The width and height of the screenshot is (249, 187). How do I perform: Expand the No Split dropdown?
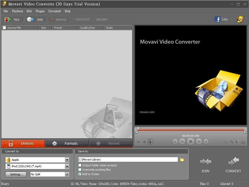[67, 174]
